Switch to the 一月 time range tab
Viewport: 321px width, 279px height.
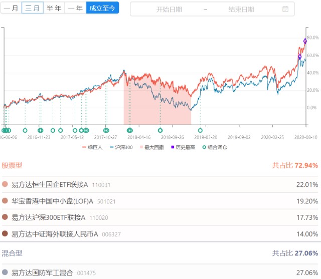point(11,8)
